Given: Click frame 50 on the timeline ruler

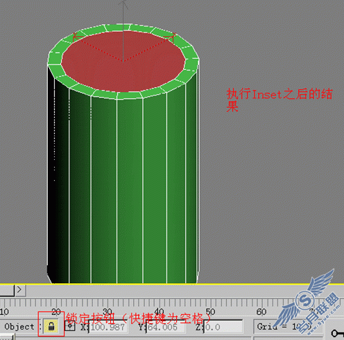Looking at the screenshot, I should click(x=210, y=312).
